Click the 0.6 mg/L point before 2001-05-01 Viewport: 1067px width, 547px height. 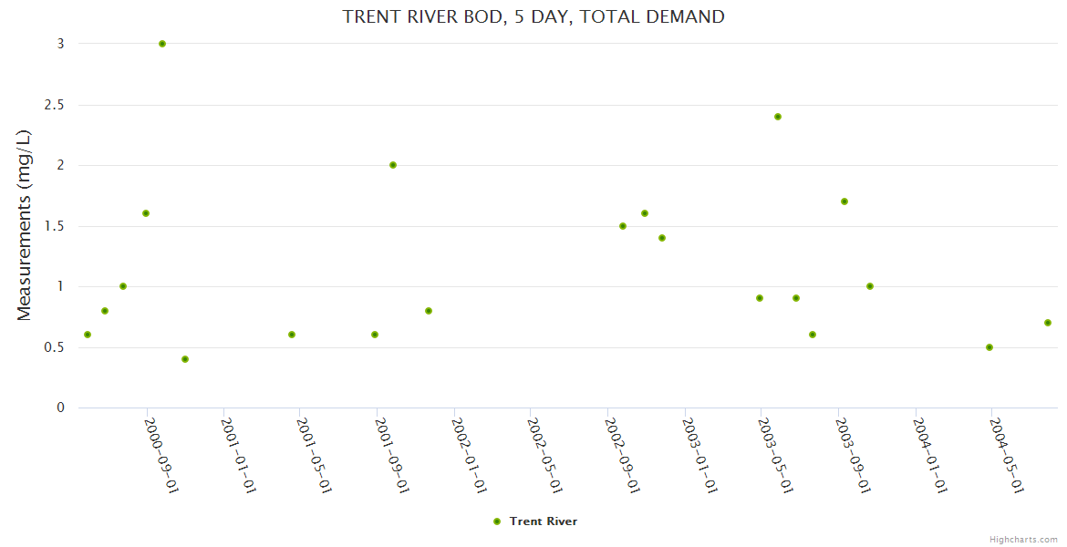click(292, 335)
